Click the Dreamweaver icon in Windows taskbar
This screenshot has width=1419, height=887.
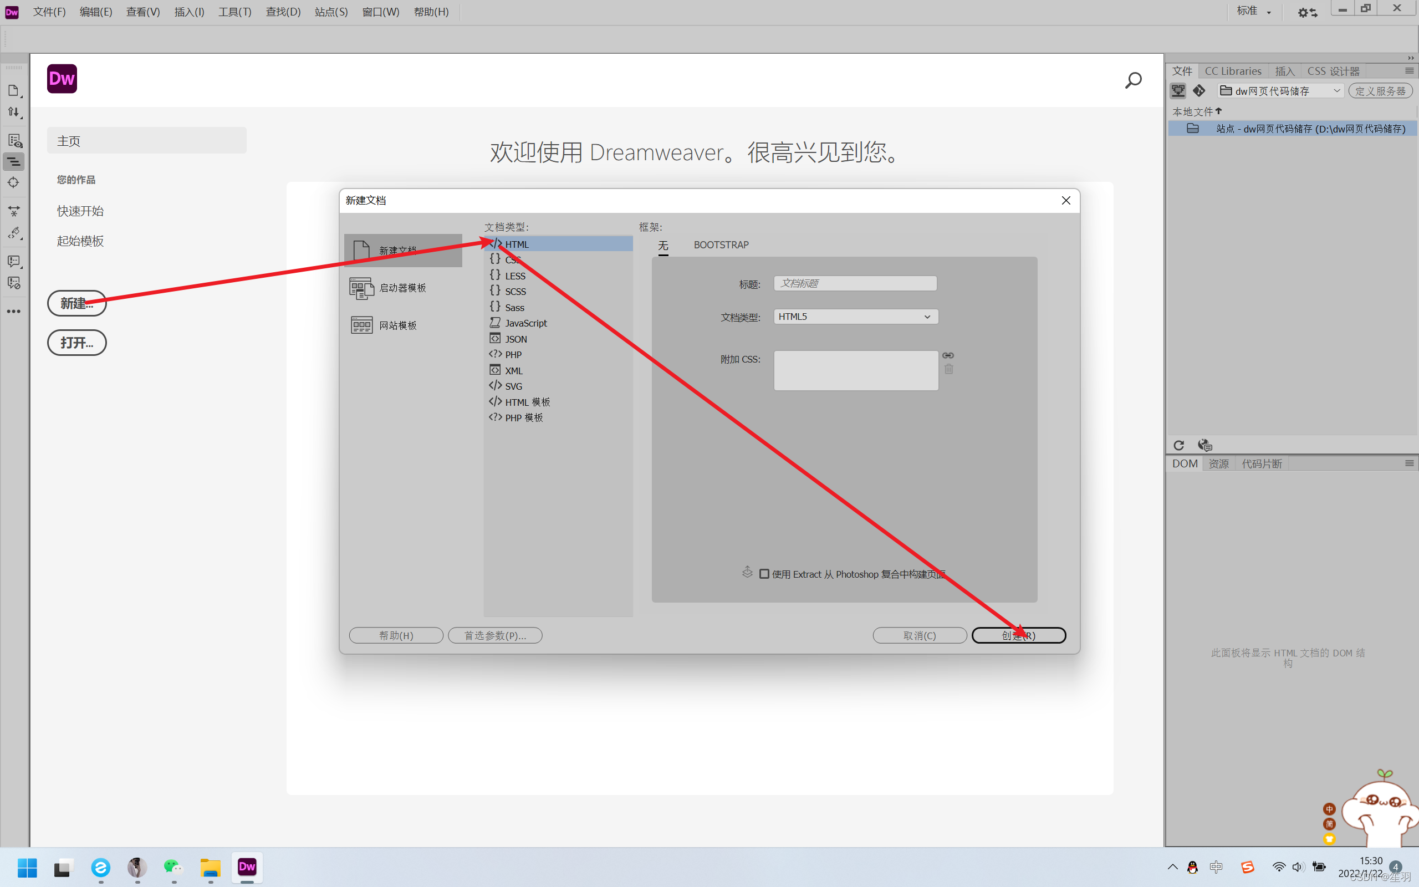coord(247,866)
